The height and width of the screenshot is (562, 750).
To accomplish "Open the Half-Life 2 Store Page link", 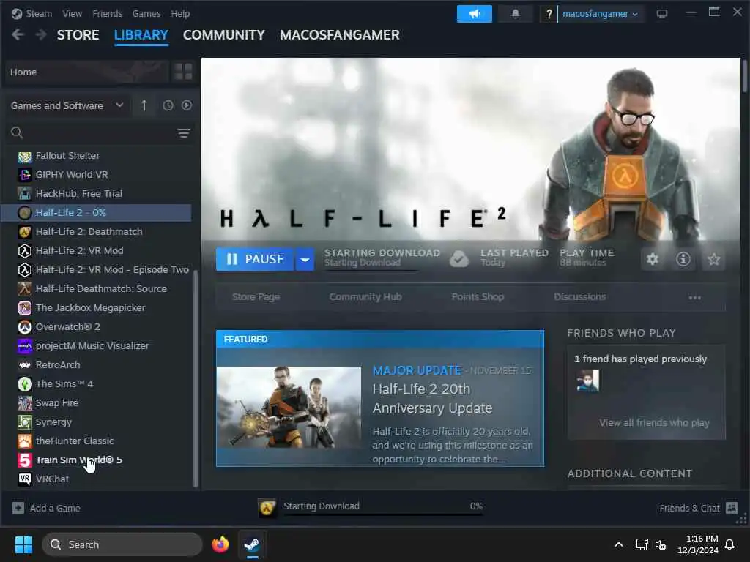I will tap(256, 297).
